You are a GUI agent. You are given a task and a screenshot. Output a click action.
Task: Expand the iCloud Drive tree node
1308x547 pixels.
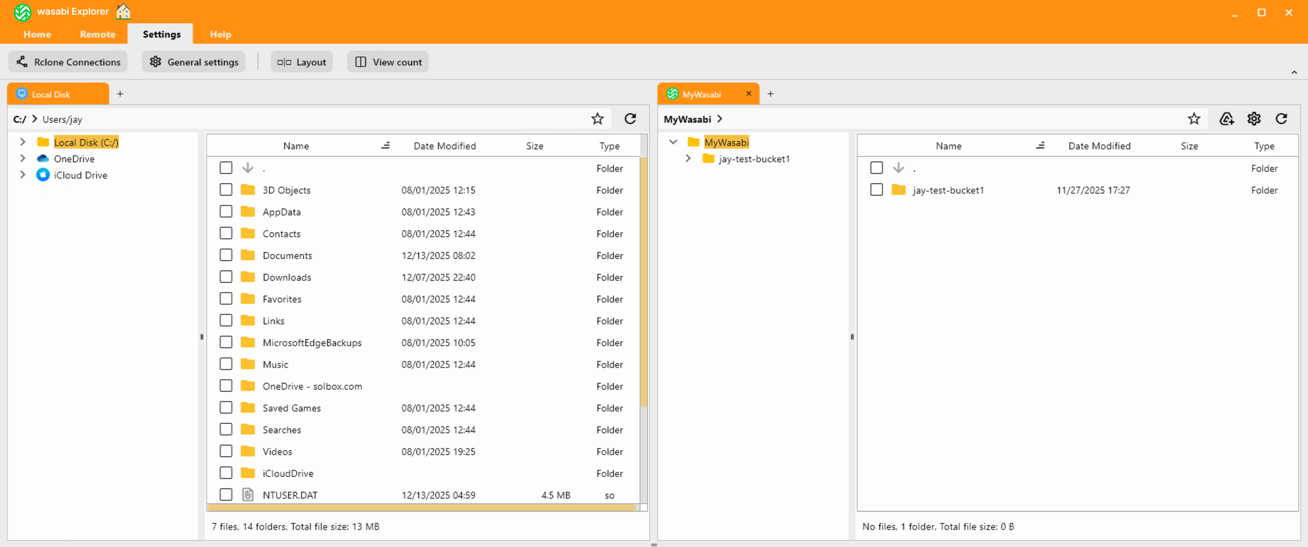coord(22,175)
